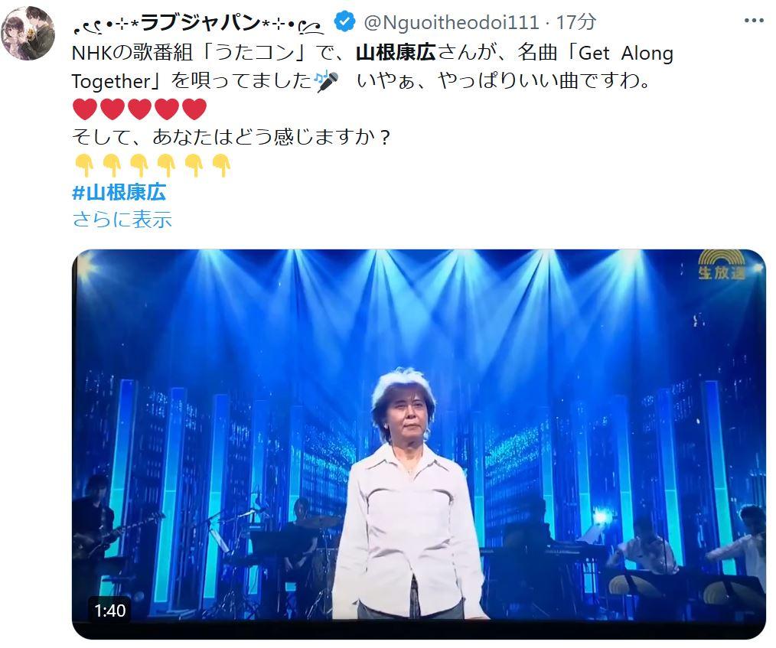Open the poster's profile avatar
This screenshot has height=648, width=776.
(28, 33)
